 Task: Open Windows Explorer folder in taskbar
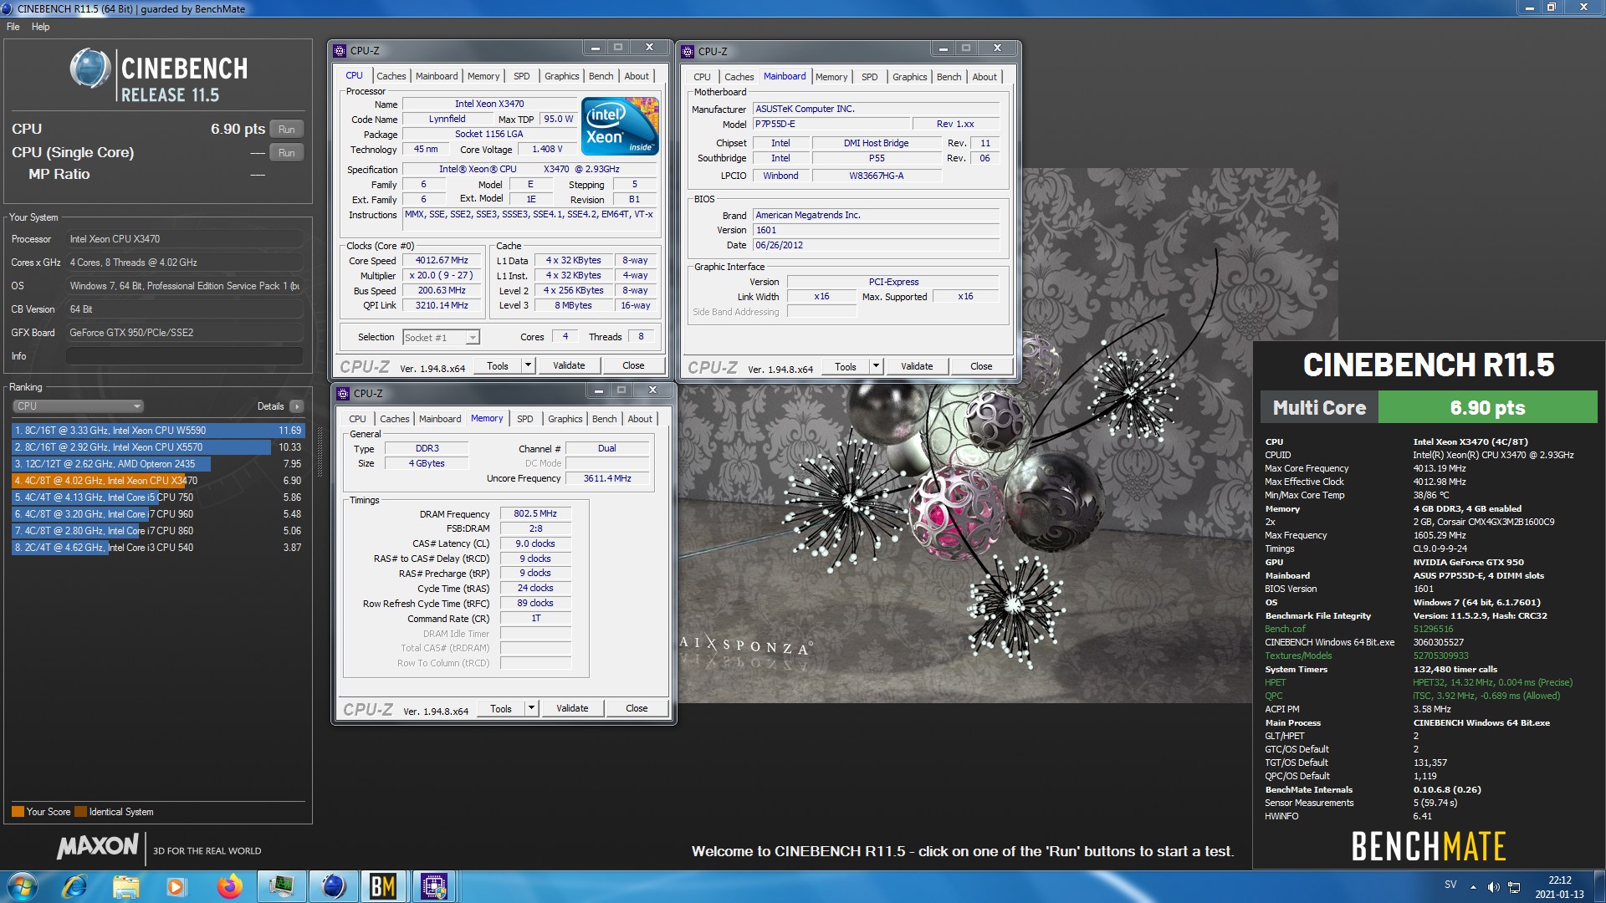126,886
